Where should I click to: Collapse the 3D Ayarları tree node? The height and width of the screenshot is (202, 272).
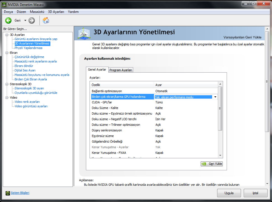7,35
